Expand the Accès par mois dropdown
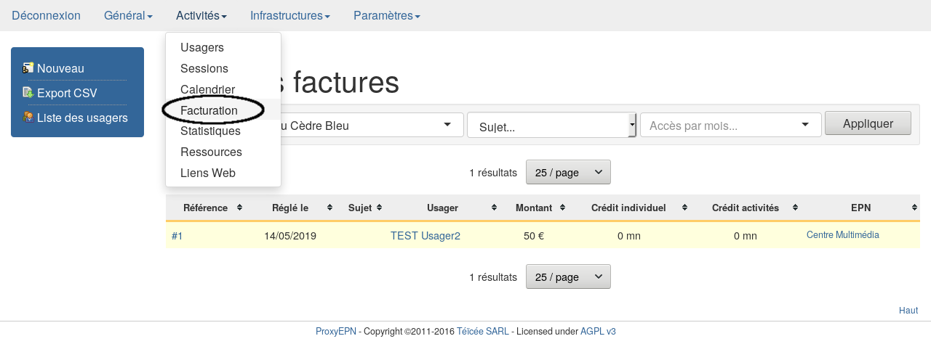Viewport: 931px width, 344px height. (730, 126)
